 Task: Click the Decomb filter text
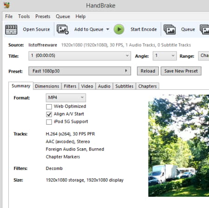(54, 168)
